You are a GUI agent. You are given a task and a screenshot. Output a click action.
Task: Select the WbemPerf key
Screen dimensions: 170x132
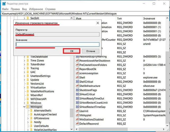pyautogui.click(x=36, y=95)
